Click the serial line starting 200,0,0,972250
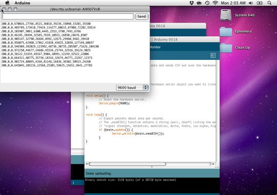This screenshot has width=277, height=195. pyautogui.click(x=46, y=50)
